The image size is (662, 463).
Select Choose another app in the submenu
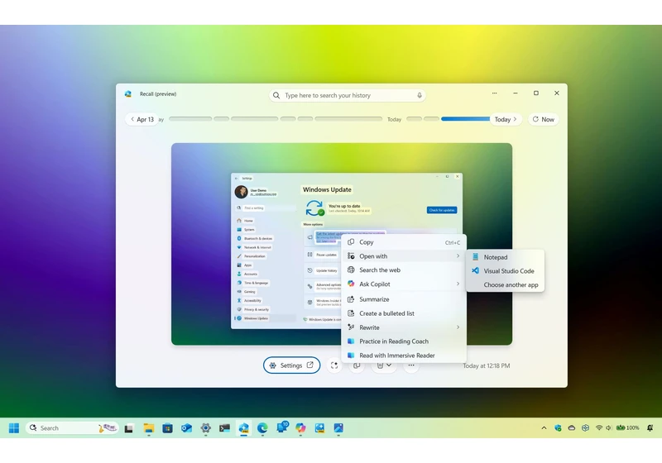505,284
